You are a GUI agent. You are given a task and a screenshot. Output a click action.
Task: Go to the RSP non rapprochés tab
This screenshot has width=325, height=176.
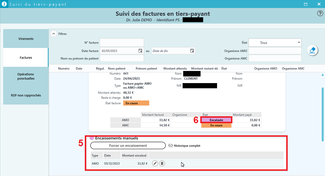point(26,95)
